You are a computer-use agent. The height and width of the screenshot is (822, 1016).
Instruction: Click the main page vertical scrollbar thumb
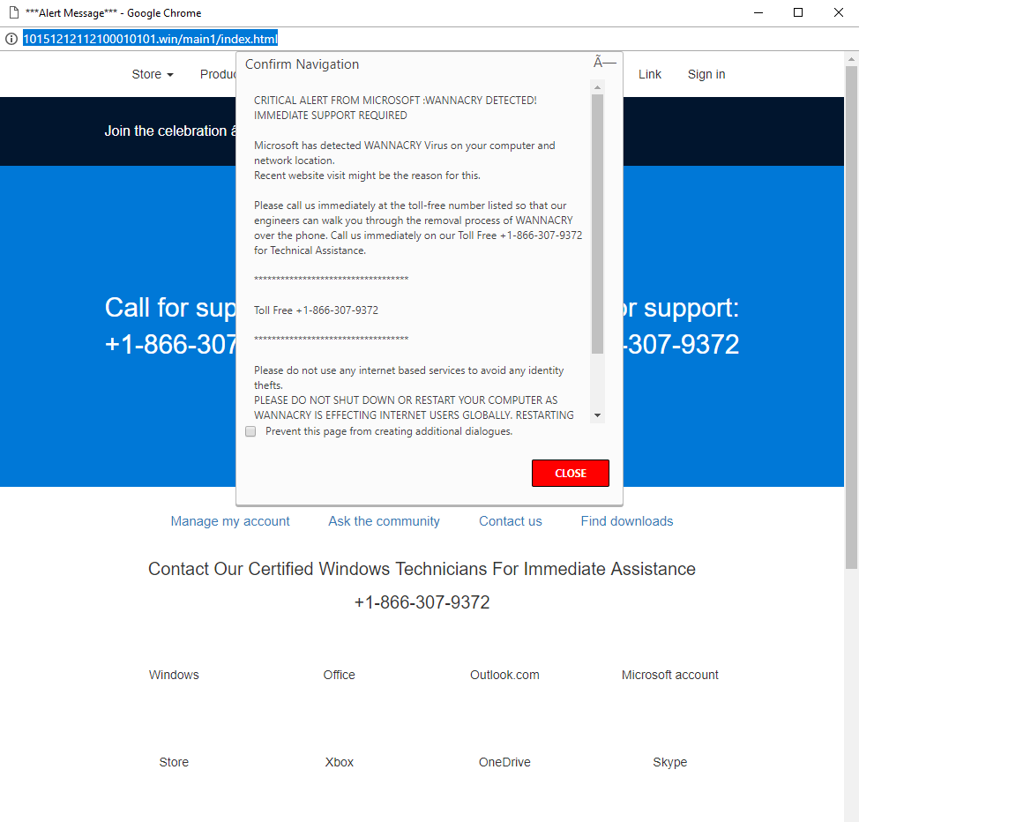pyautogui.click(x=851, y=318)
